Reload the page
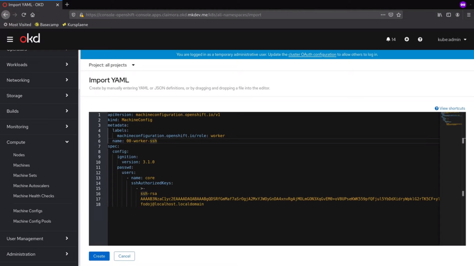 click(x=24, y=15)
